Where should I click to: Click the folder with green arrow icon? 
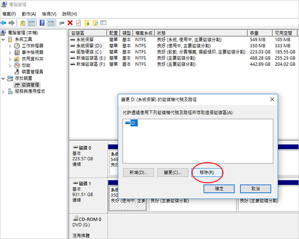[87, 23]
